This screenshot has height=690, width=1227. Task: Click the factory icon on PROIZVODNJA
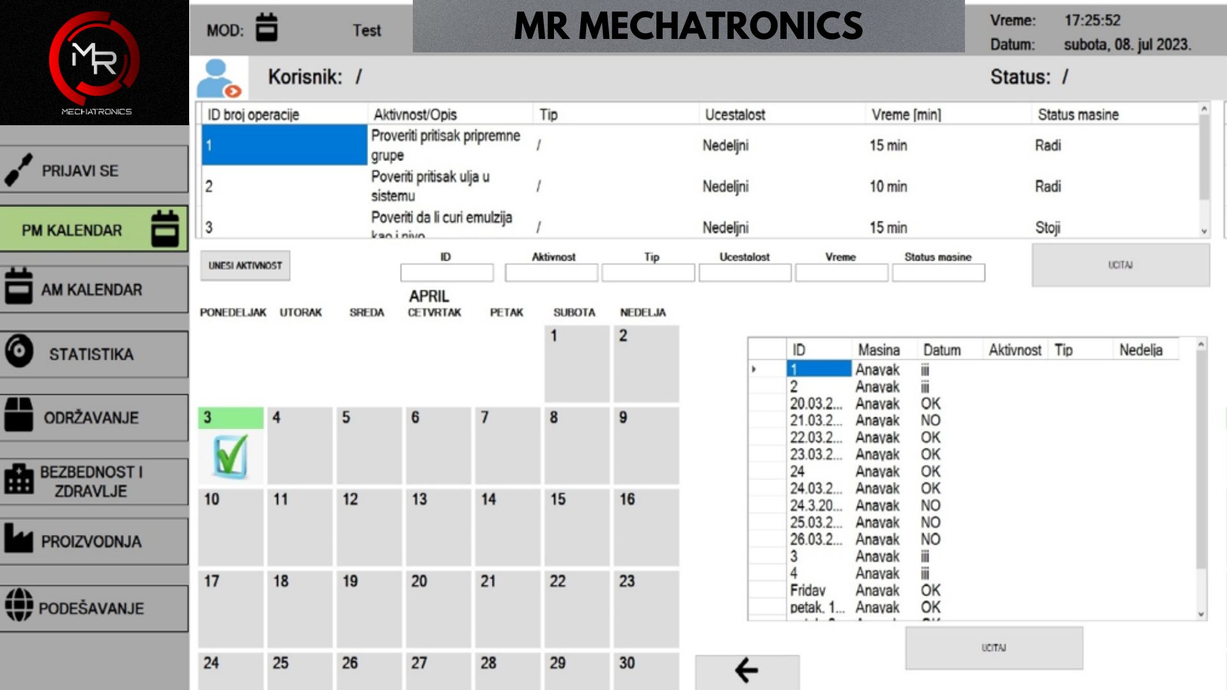click(19, 537)
